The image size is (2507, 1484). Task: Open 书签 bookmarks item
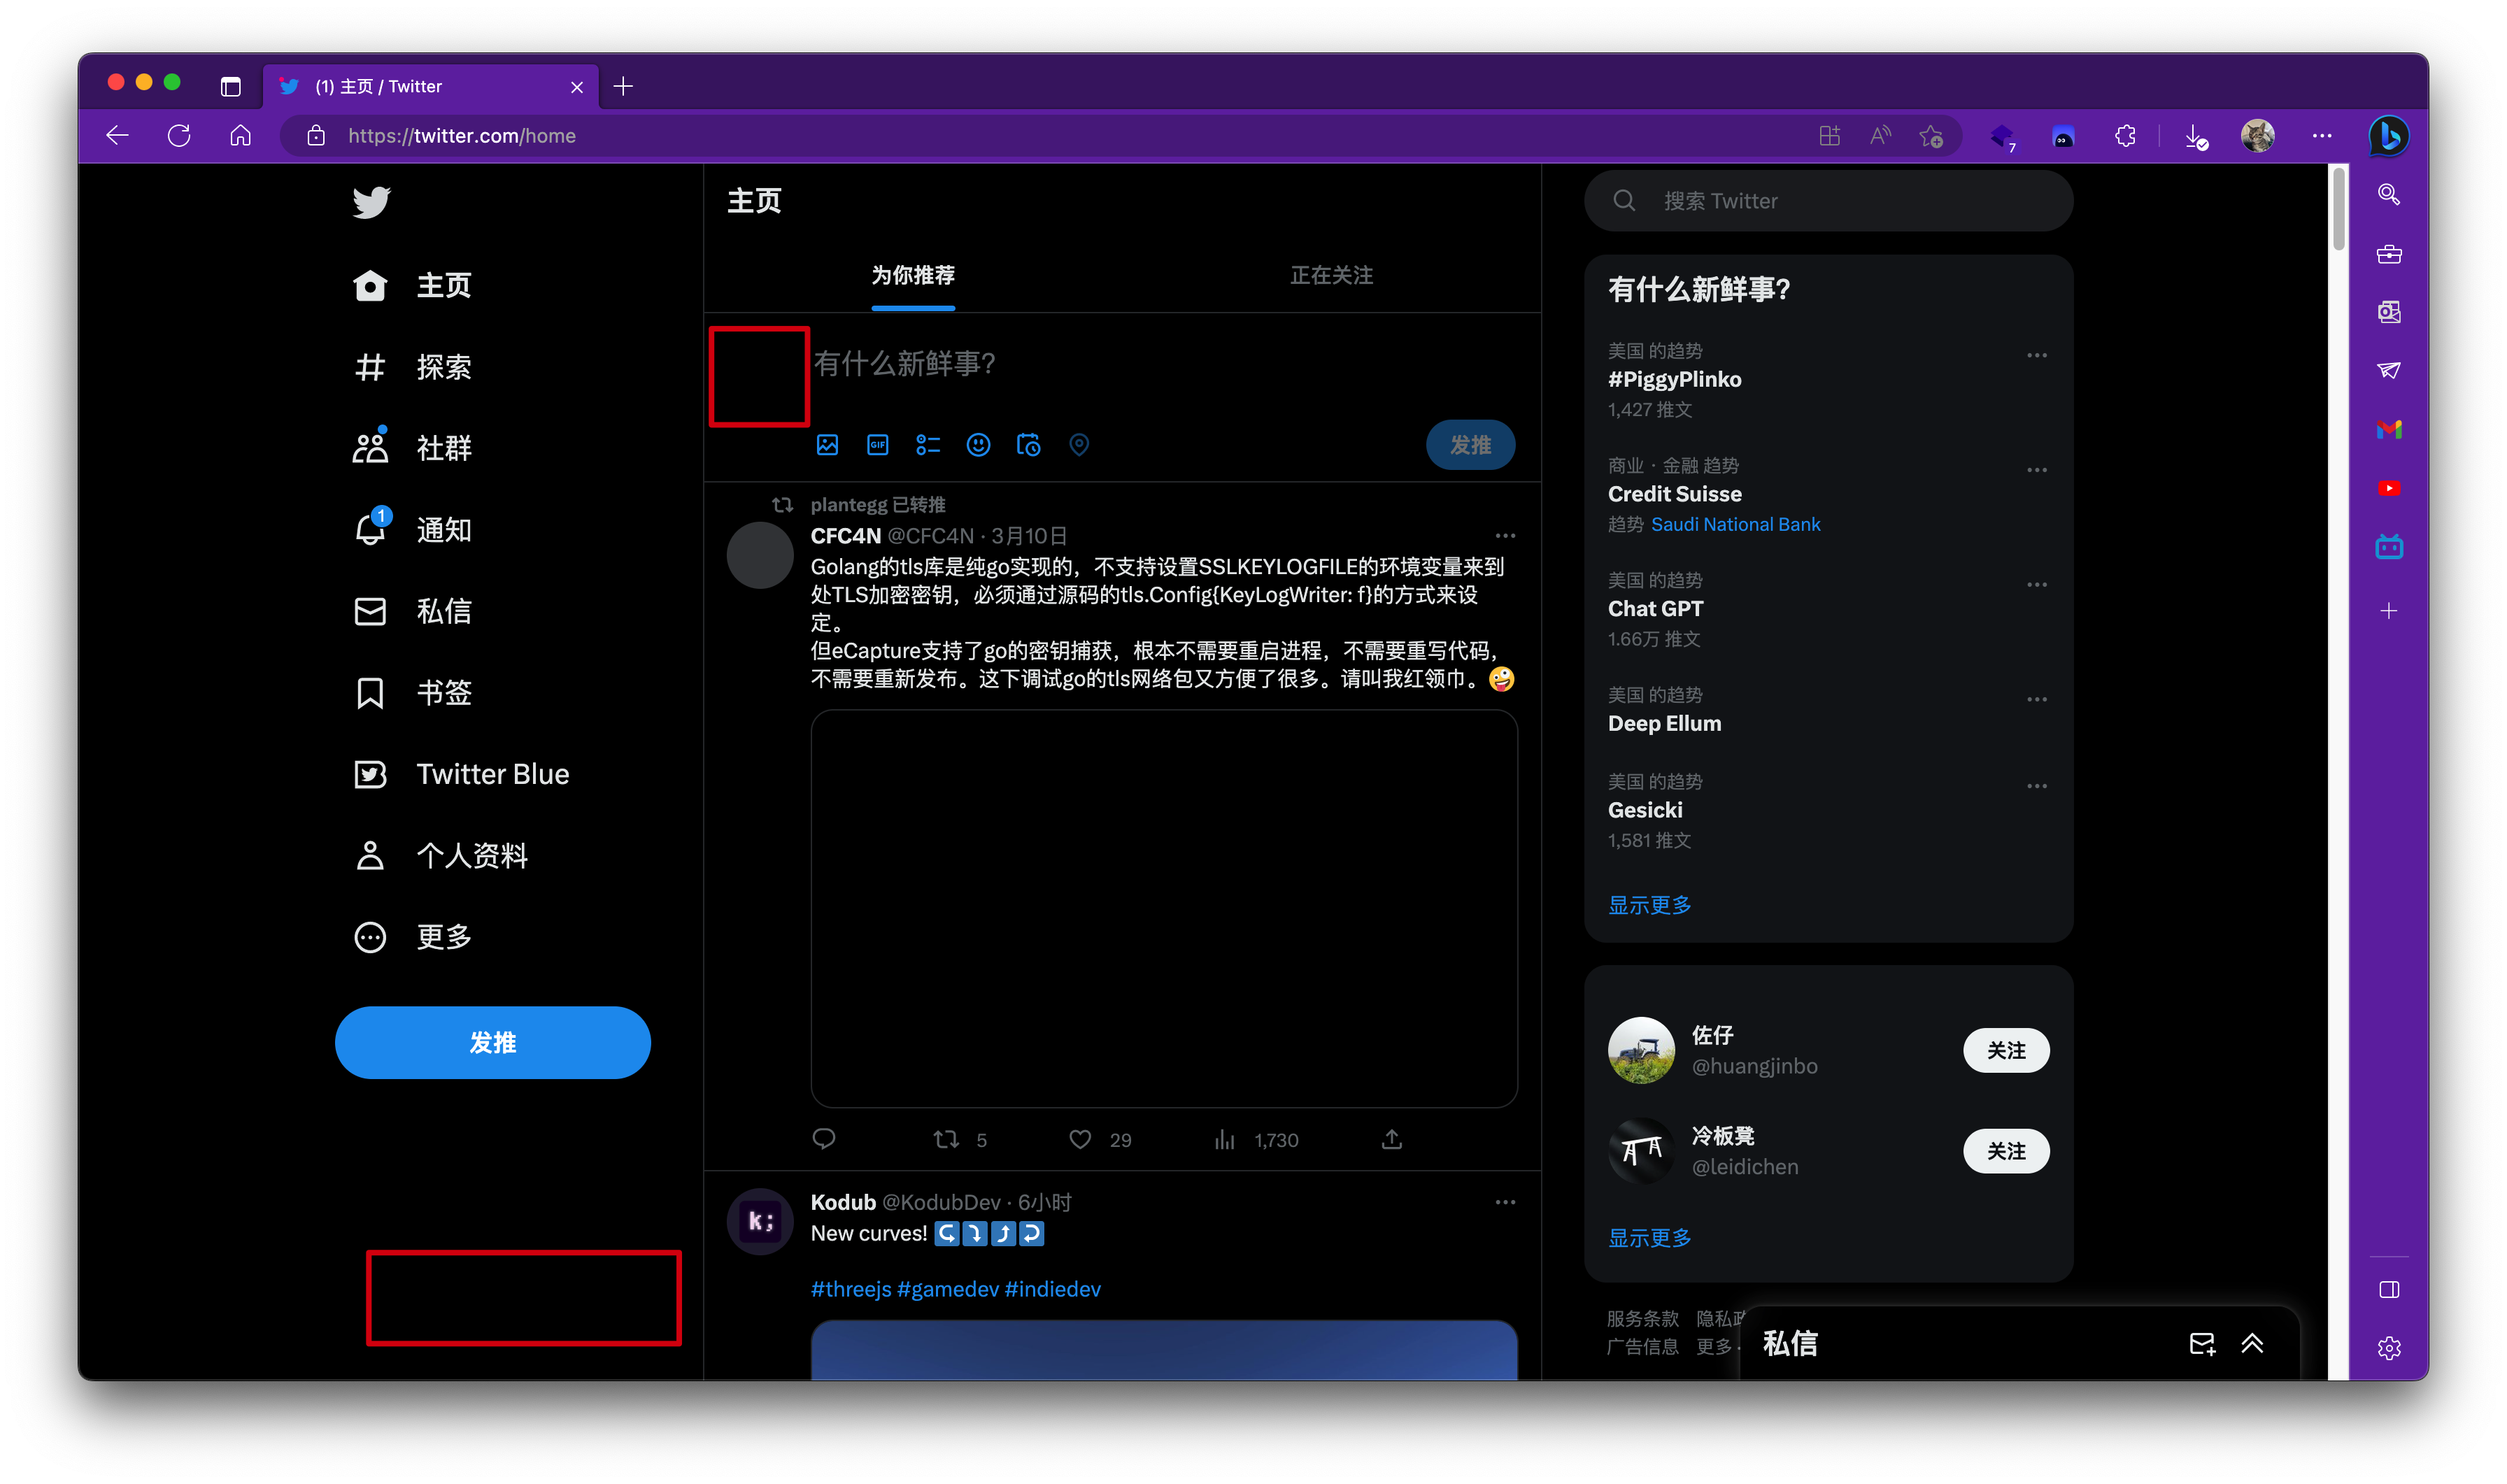pos(412,693)
